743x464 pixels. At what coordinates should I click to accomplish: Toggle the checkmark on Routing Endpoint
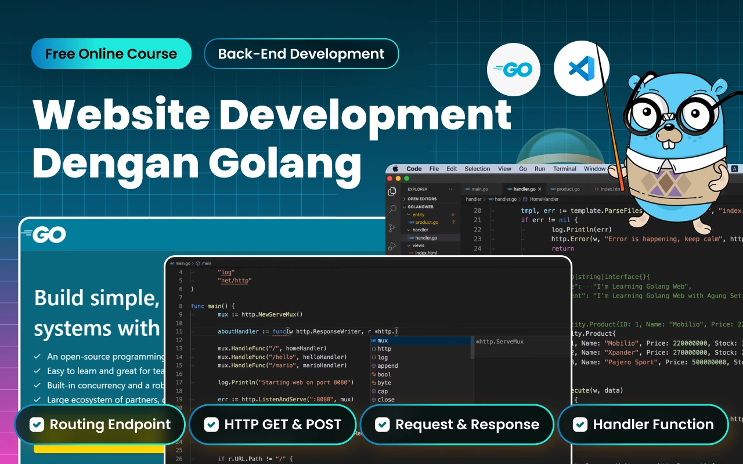click(37, 425)
